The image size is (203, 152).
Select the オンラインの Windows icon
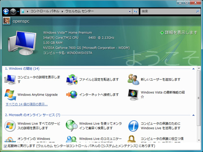(x=10, y=139)
